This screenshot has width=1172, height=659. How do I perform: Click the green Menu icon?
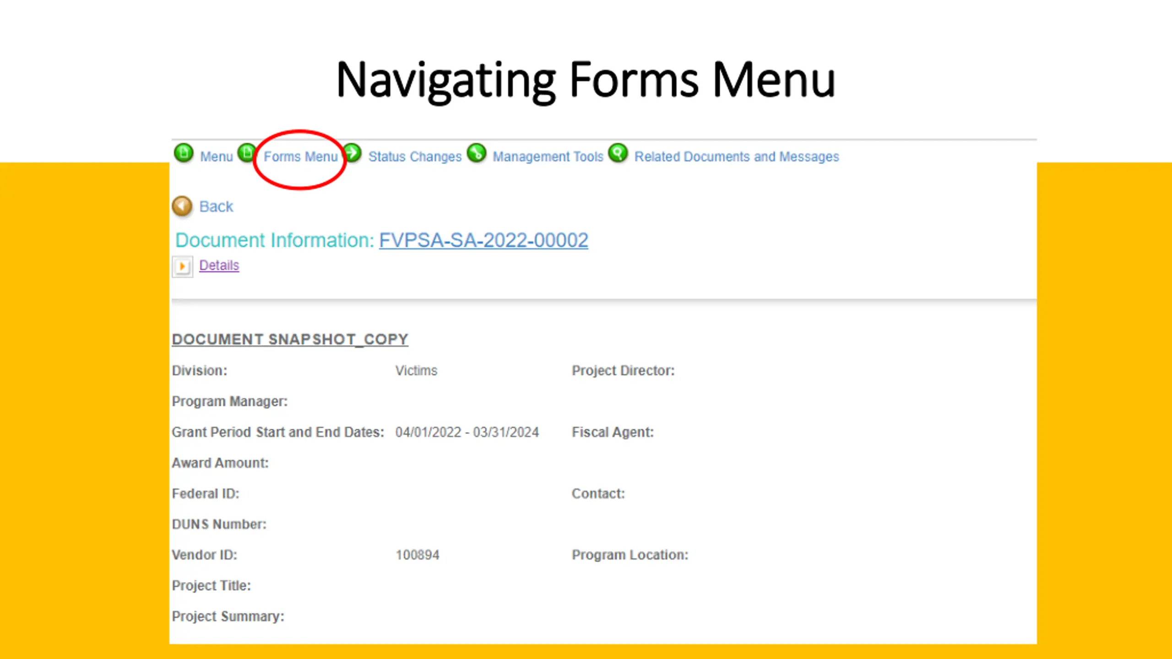(184, 153)
